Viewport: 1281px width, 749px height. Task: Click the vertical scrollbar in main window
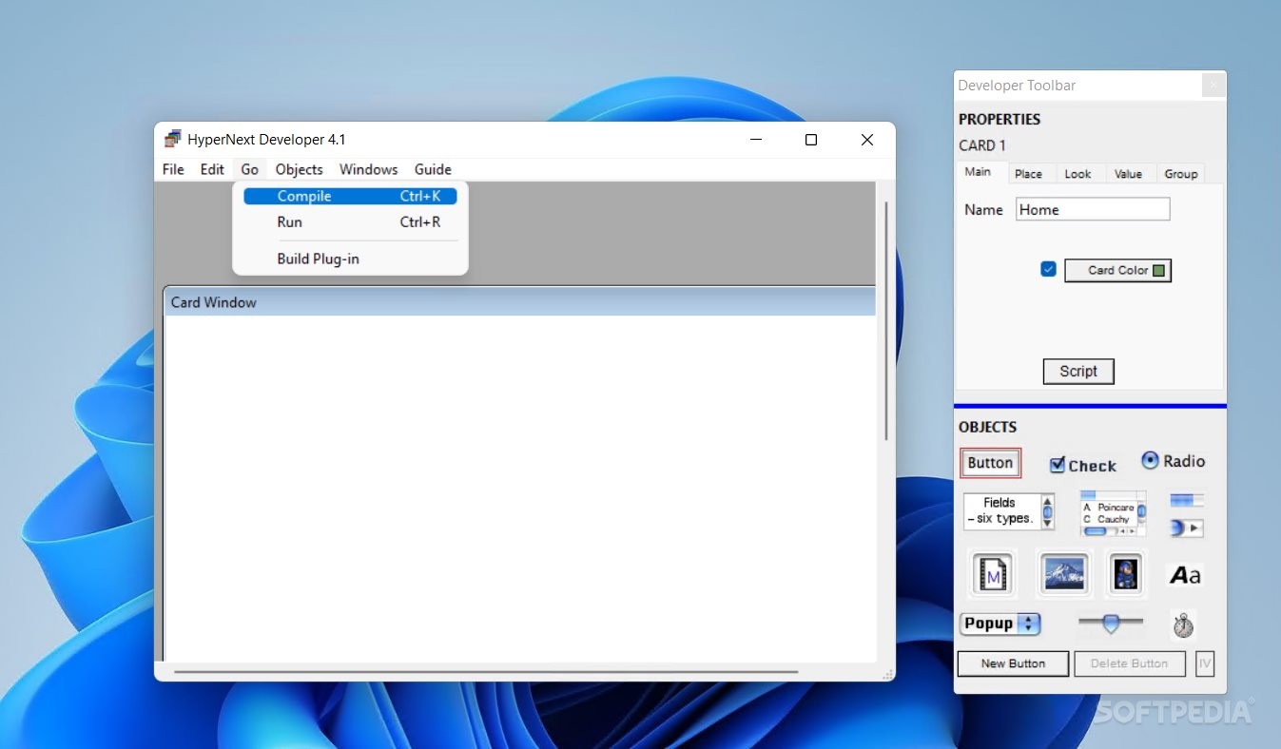tap(887, 320)
